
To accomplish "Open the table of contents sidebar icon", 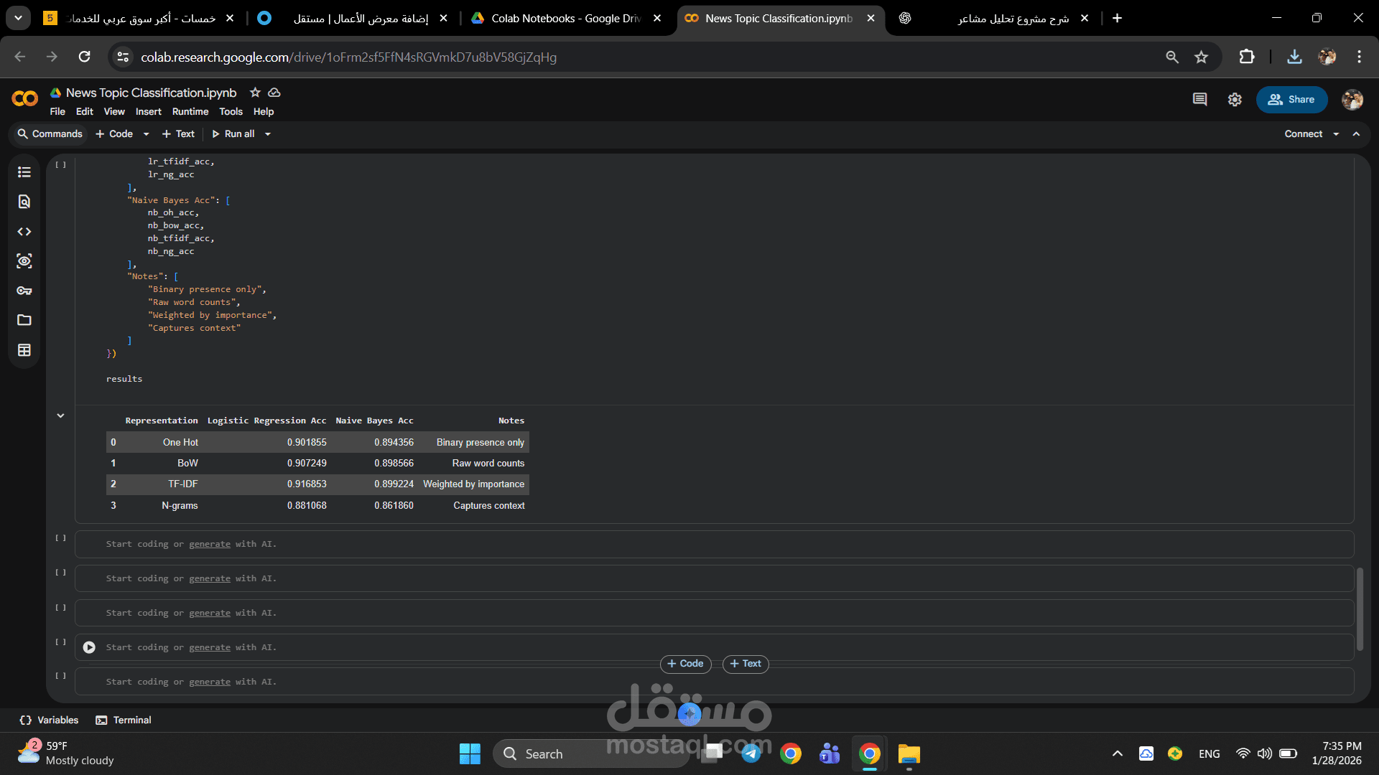I will point(24,172).
